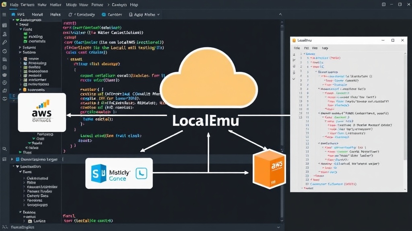Click the 'Rereatingion' status bar entry
The width and height of the screenshot is (412, 231).
23,227
